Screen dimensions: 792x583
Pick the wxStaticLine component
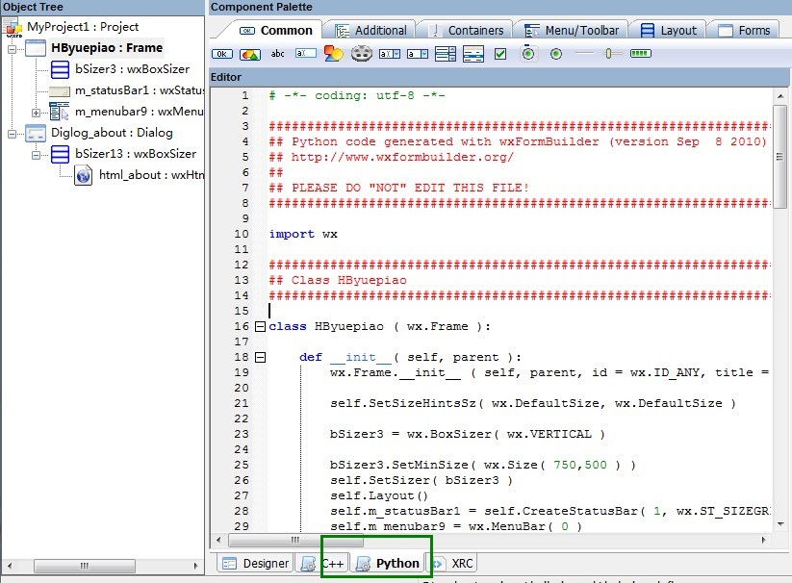tap(585, 53)
